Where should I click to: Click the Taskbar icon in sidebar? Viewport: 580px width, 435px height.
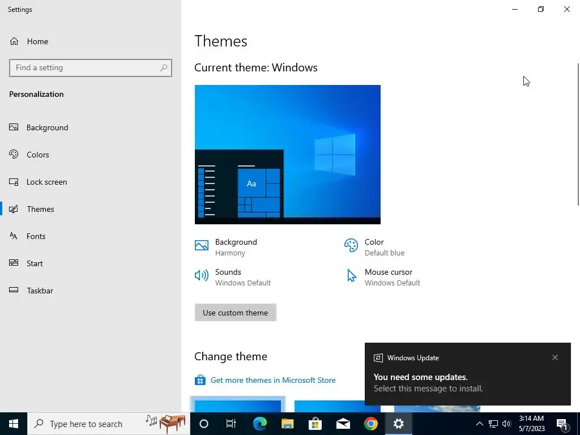[x=14, y=290]
